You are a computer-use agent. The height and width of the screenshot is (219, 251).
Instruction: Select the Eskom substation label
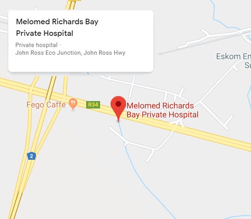234,61
